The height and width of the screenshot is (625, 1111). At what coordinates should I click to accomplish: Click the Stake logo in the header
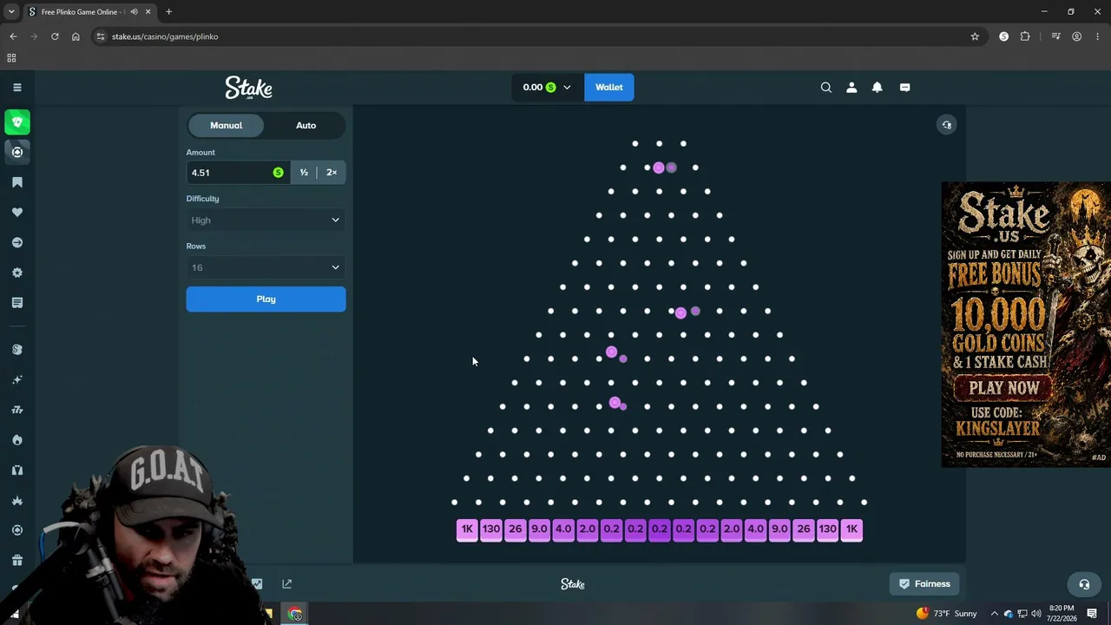pos(249,88)
